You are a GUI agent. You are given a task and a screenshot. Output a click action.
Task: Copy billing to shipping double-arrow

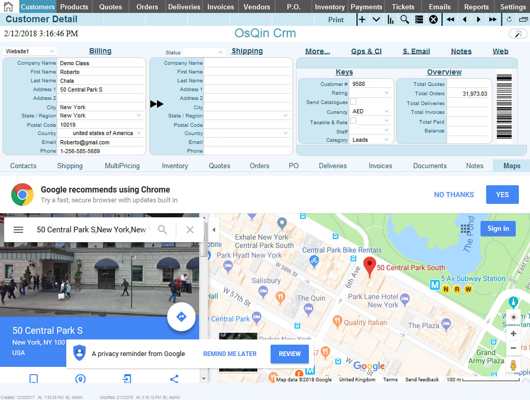(x=156, y=103)
